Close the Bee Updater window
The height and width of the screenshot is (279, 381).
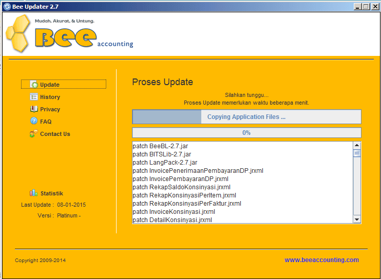point(375,7)
